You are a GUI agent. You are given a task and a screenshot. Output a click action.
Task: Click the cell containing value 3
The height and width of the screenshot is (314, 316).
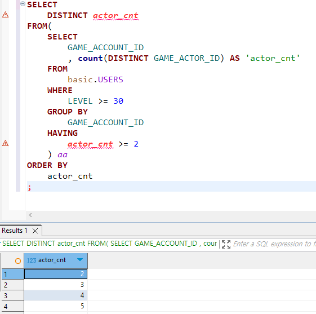(56, 285)
